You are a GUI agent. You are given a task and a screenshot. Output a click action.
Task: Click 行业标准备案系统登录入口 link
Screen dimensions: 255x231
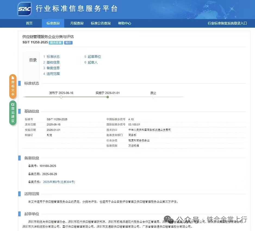(227, 23)
